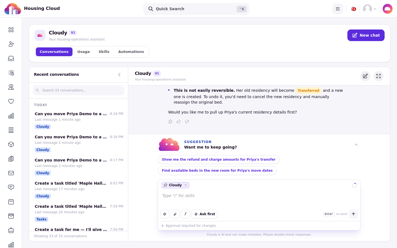Expand chat to fullscreen

pos(379,76)
